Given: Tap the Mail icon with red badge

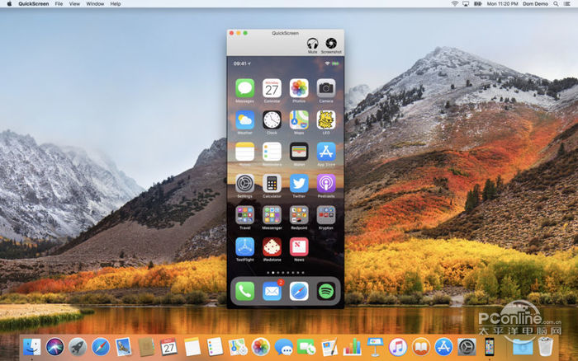Looking at the screenshot, I should point(272,291).
